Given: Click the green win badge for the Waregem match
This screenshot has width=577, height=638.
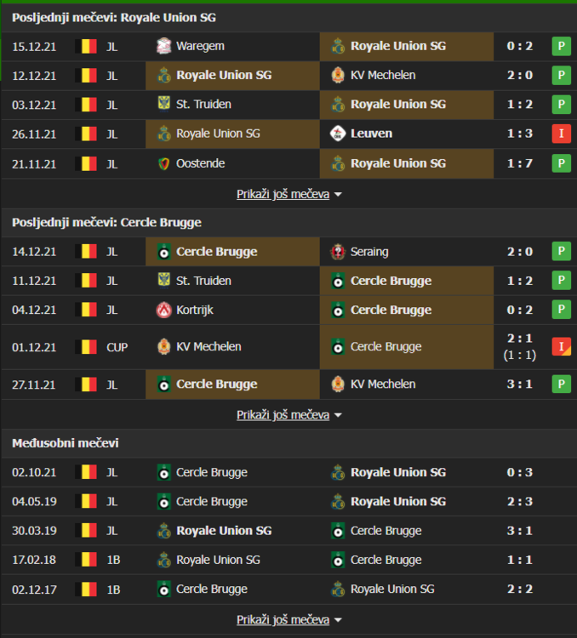Looking at the screenshot, I should point(561,46).
